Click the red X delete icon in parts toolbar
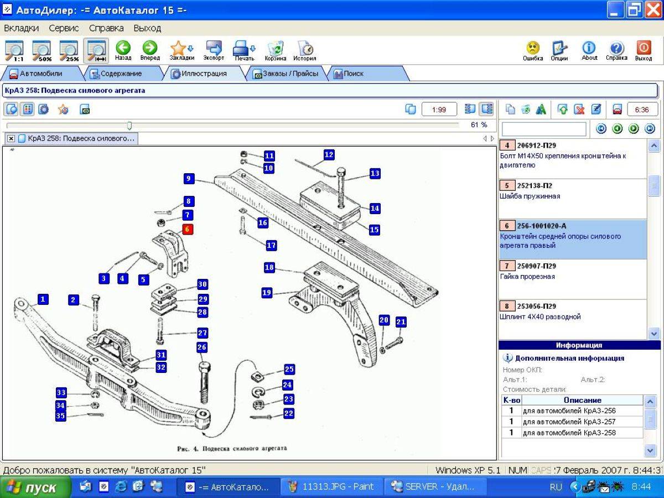This screenshot has height=498, width=664. (x=579, y=110)
